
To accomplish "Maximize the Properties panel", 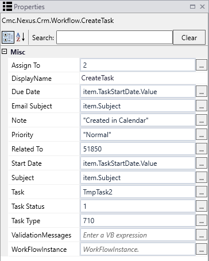I will pos(192,7).
